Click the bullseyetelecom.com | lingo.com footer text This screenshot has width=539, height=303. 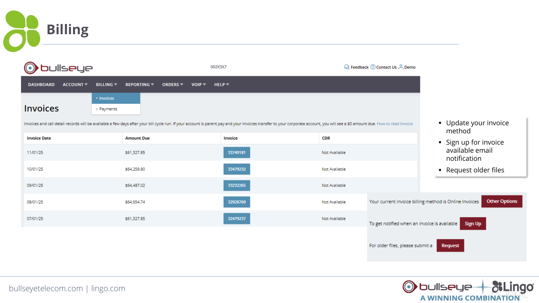tap(67, 288)
